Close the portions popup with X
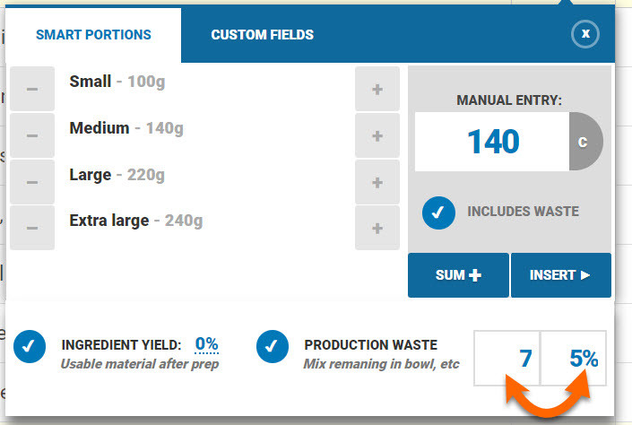632x425 pixels. pos(585,34)
